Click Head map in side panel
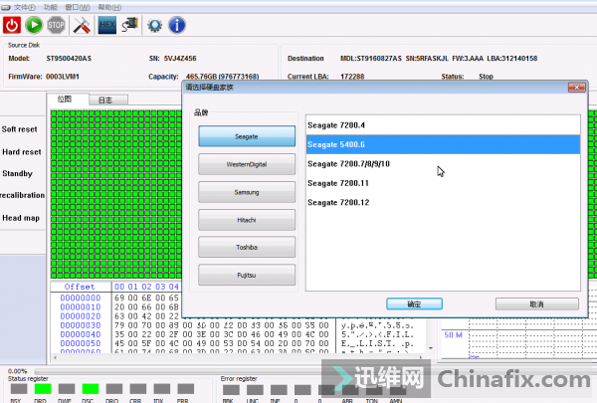Viewport: 597px width, 403px height. (x=21, y=218)
